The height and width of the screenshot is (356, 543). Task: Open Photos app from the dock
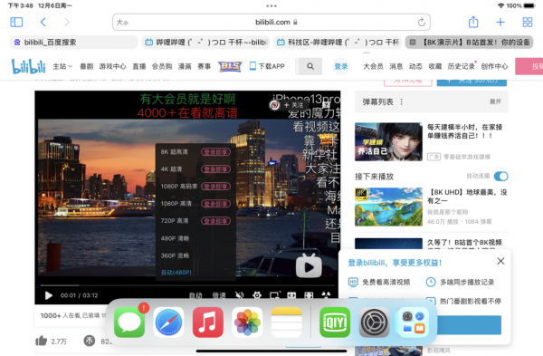pos(247,322)
